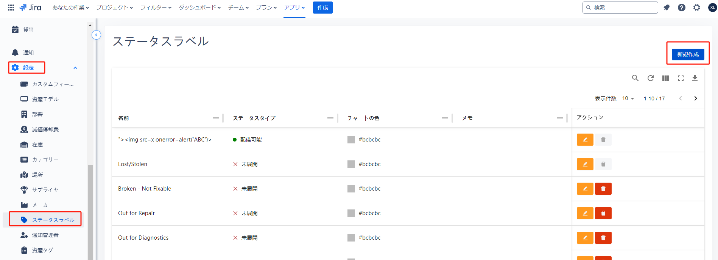Open the ダッシュボード menu
Image resolution: width=718 pixels, height=260 pixels.
[x=199, y=8]
